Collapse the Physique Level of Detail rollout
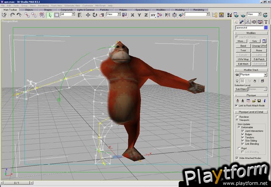 [251, 112]
